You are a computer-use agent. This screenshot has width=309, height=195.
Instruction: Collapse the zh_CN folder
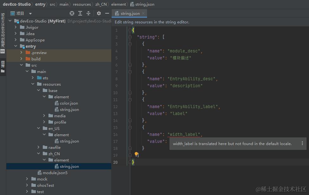(x=39, y=153)
